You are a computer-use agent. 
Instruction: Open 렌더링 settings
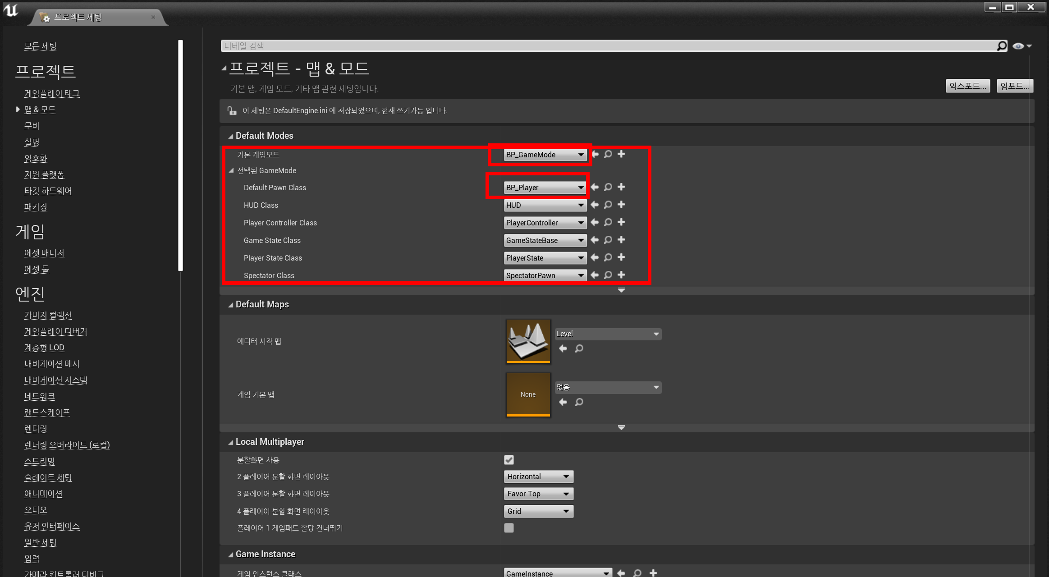click(x=36, y=429)
